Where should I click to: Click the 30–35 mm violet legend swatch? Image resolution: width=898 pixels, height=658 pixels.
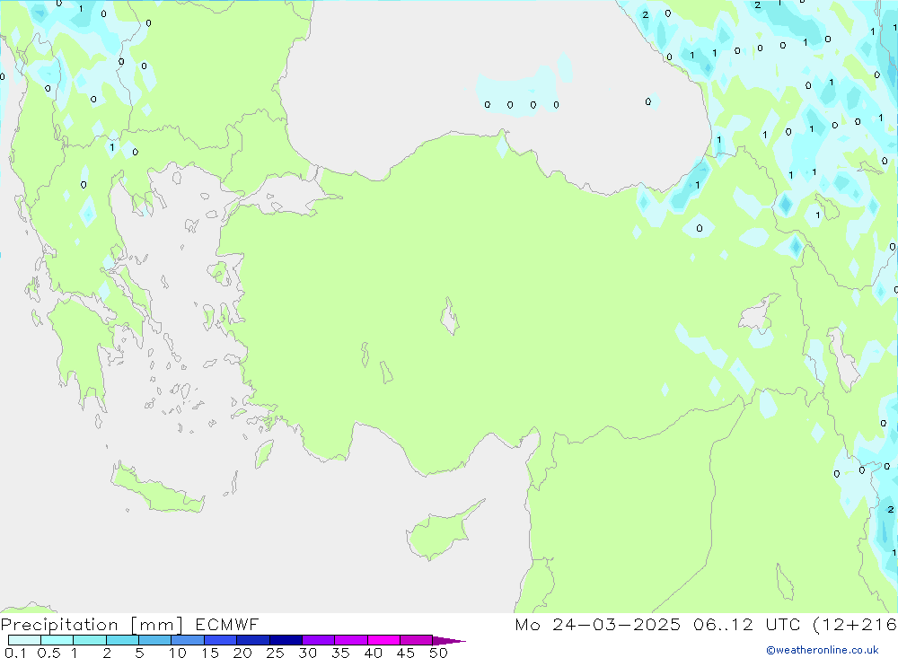click(319, 640)
